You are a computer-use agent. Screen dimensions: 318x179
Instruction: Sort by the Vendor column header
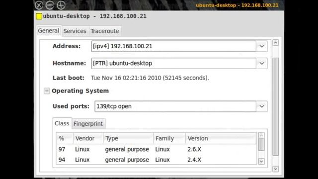tap(88, 138)
